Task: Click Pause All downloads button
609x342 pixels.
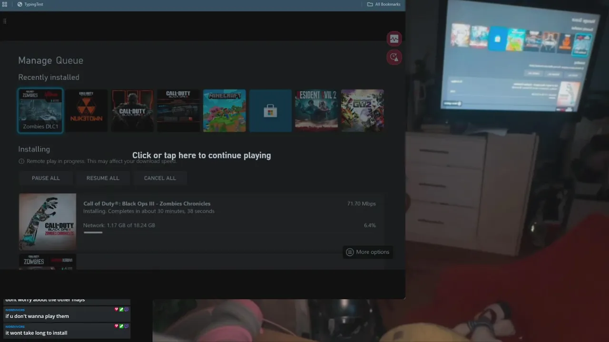Action: click(x=46, y=178)
